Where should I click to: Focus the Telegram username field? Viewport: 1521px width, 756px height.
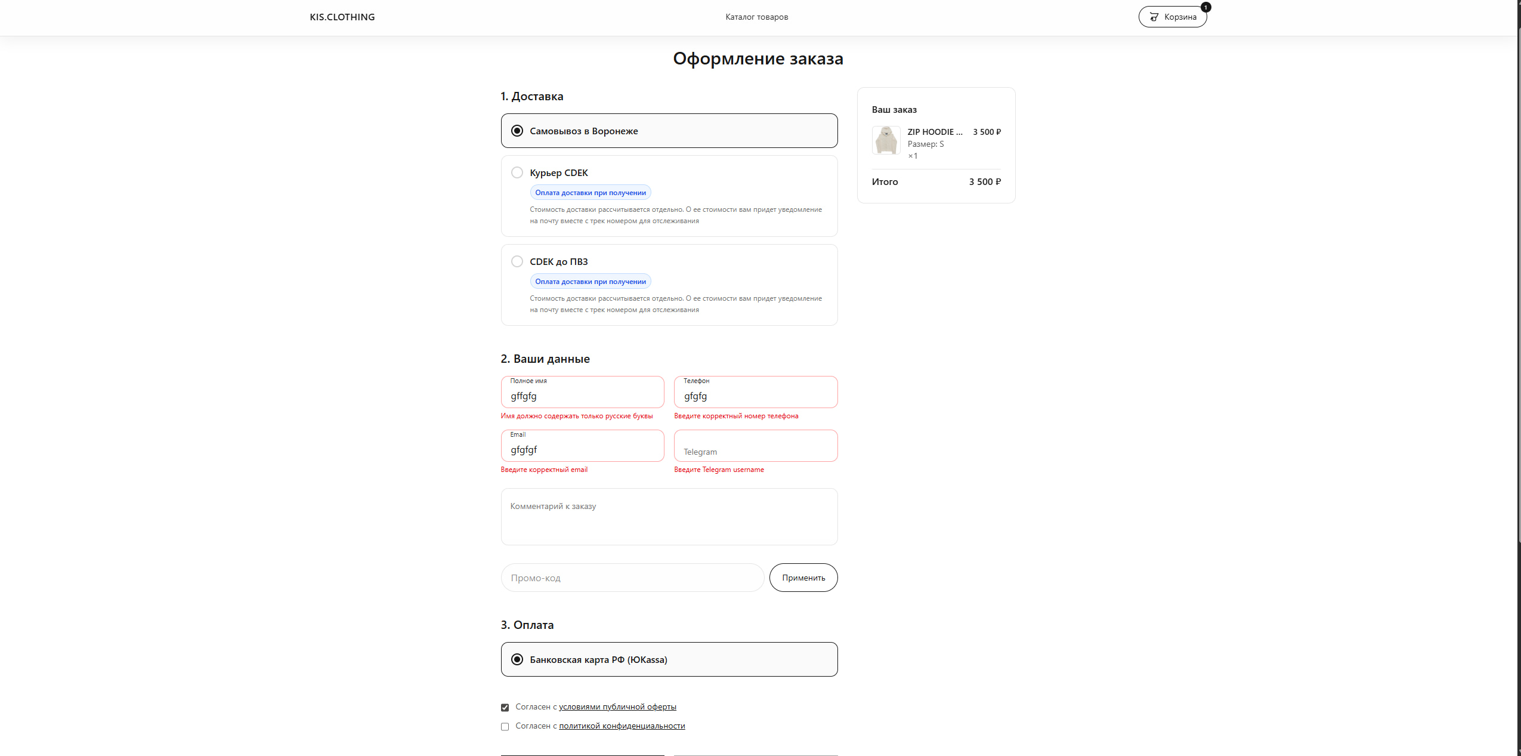click(755, 449)
